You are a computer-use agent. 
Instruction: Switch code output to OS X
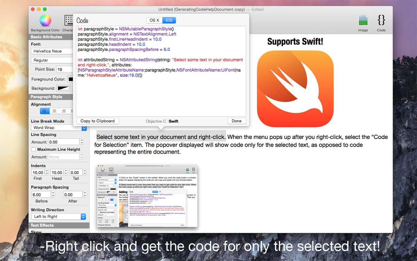click(154, 20)
